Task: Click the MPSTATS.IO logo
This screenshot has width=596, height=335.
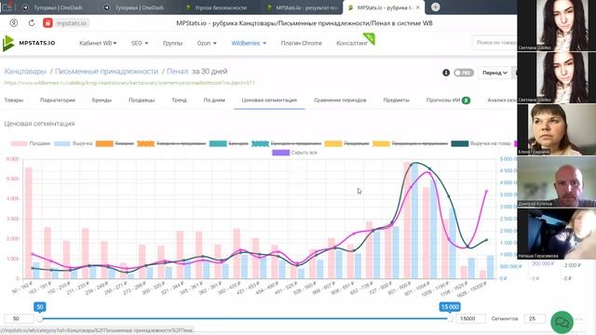Action: pyautogui.click(x=29, y=43)
